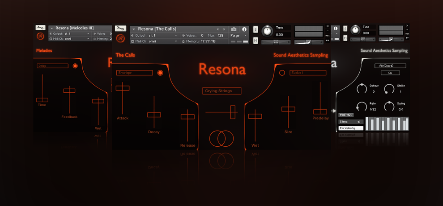Click the Time slider handle in Melodies
This screenshot has width=443, height=206.
[x=42, y=100]
